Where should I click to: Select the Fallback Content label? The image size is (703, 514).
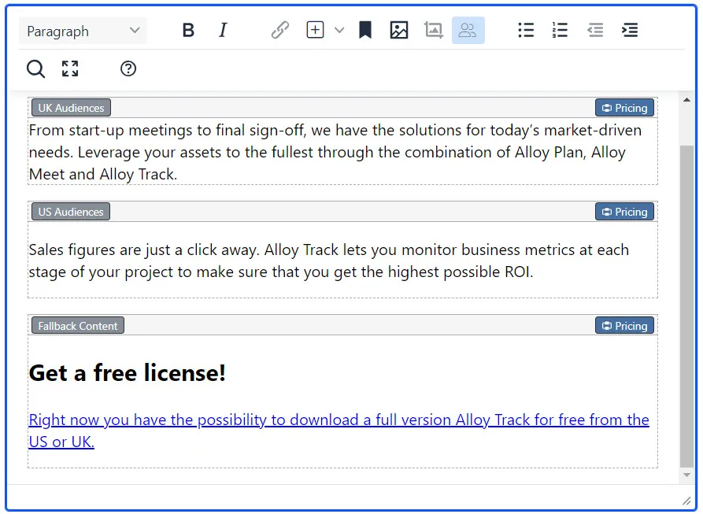tap(78, 326)
